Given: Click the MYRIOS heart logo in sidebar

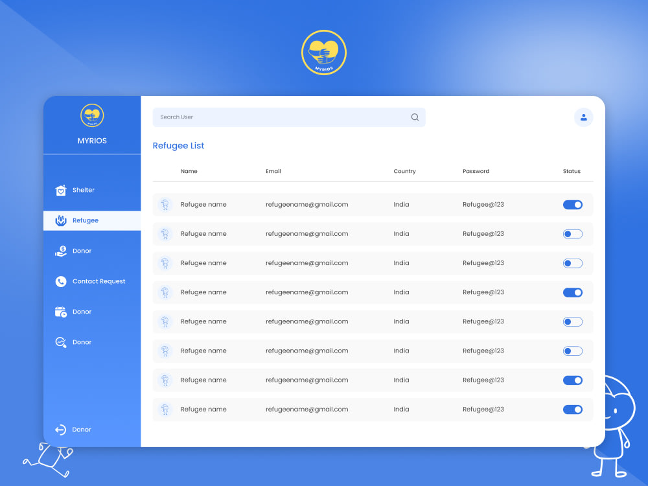Looking at the screenshot, I should pos(92,115).
